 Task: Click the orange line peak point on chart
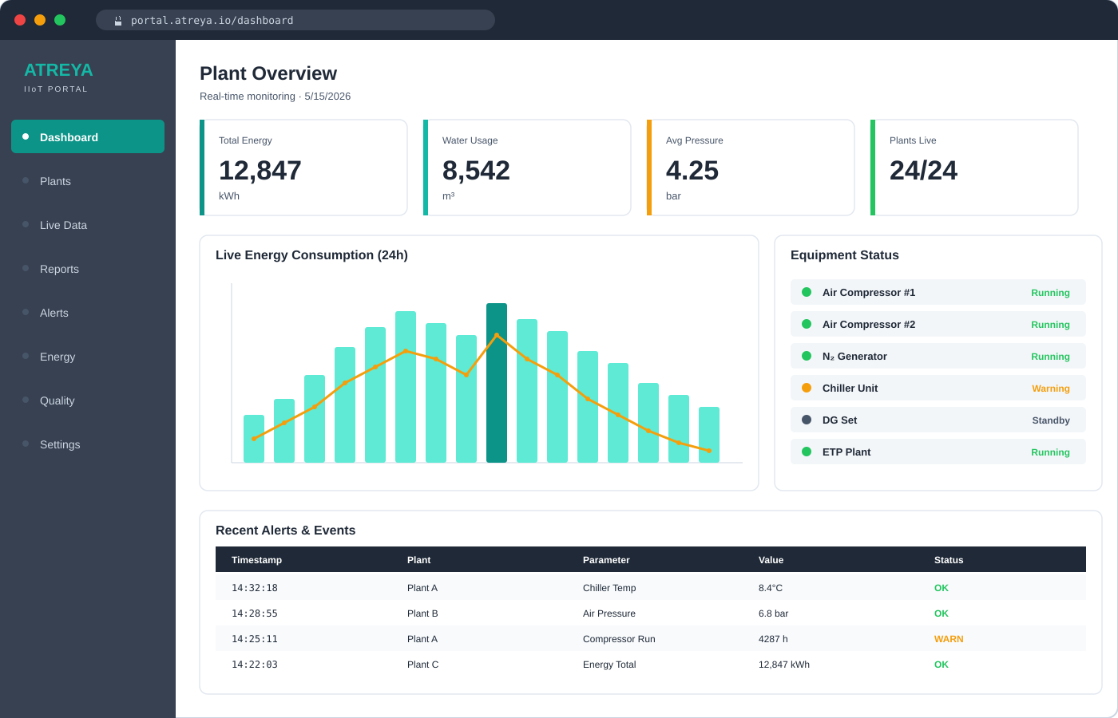[x=497, y=335]
